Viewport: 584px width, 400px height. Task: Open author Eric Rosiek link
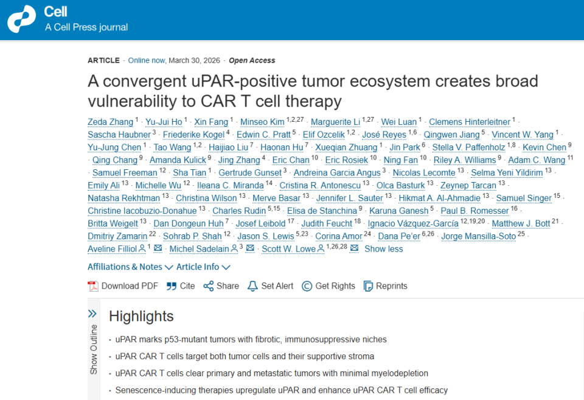pos(346,160)
